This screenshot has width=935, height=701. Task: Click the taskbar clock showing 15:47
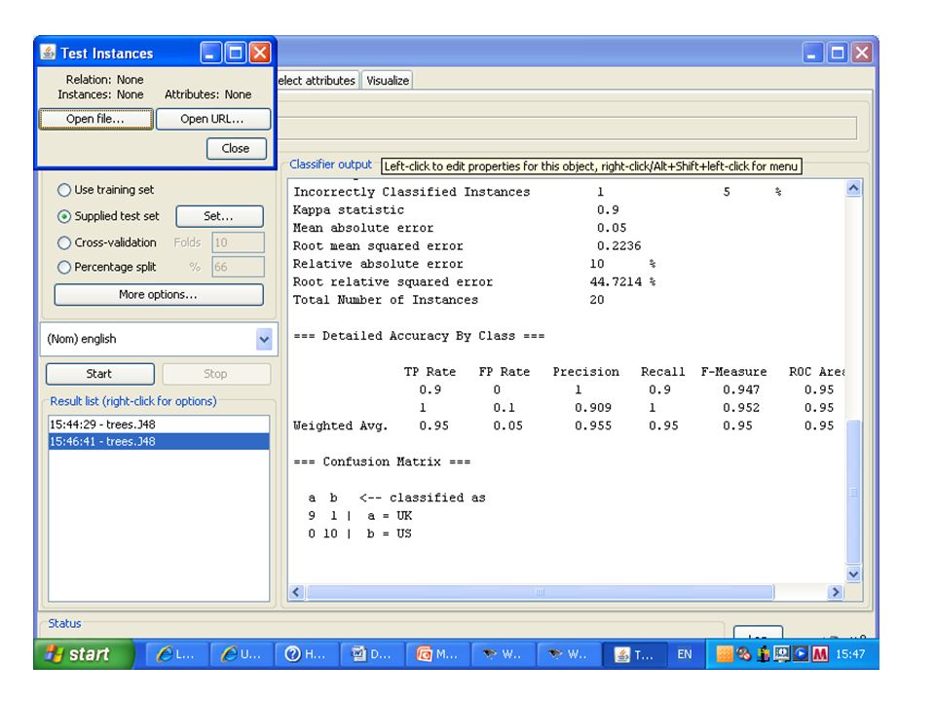pos(850,654)
